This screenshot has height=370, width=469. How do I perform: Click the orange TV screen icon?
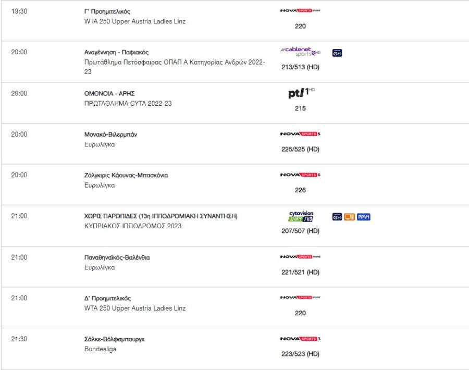(x=349, y=217)
